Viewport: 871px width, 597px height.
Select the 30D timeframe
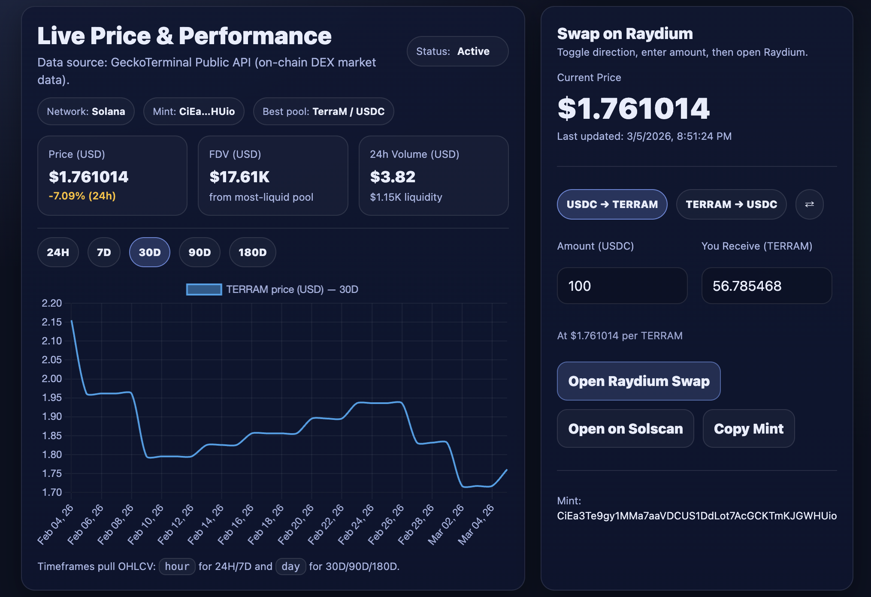[x=149, y=252]
